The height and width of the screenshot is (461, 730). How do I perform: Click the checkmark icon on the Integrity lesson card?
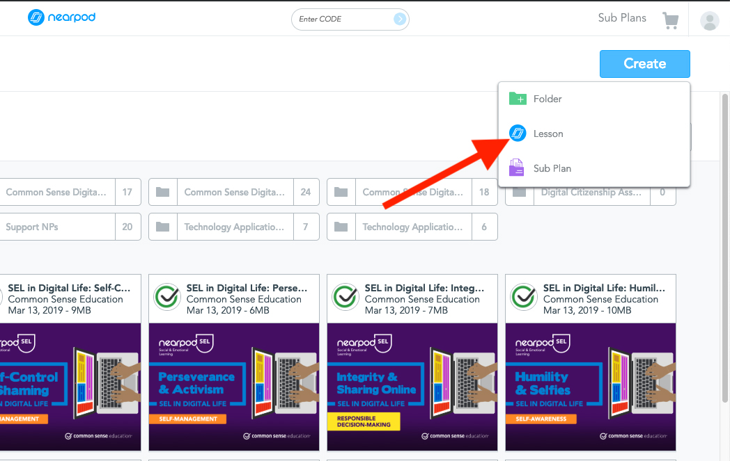coord(345,296)
